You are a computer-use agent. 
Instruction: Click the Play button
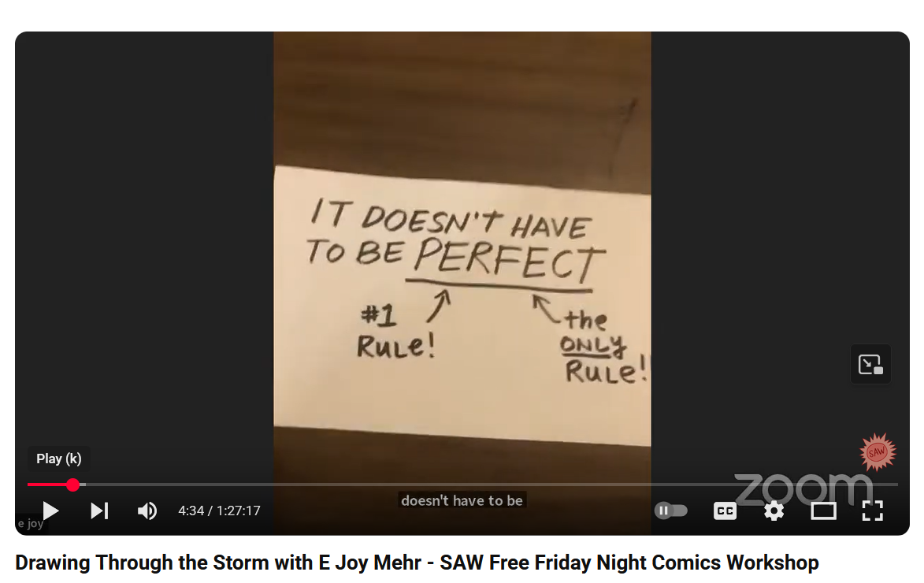pos(50,511)
